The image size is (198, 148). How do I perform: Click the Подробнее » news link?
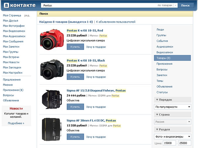(16, 123)
